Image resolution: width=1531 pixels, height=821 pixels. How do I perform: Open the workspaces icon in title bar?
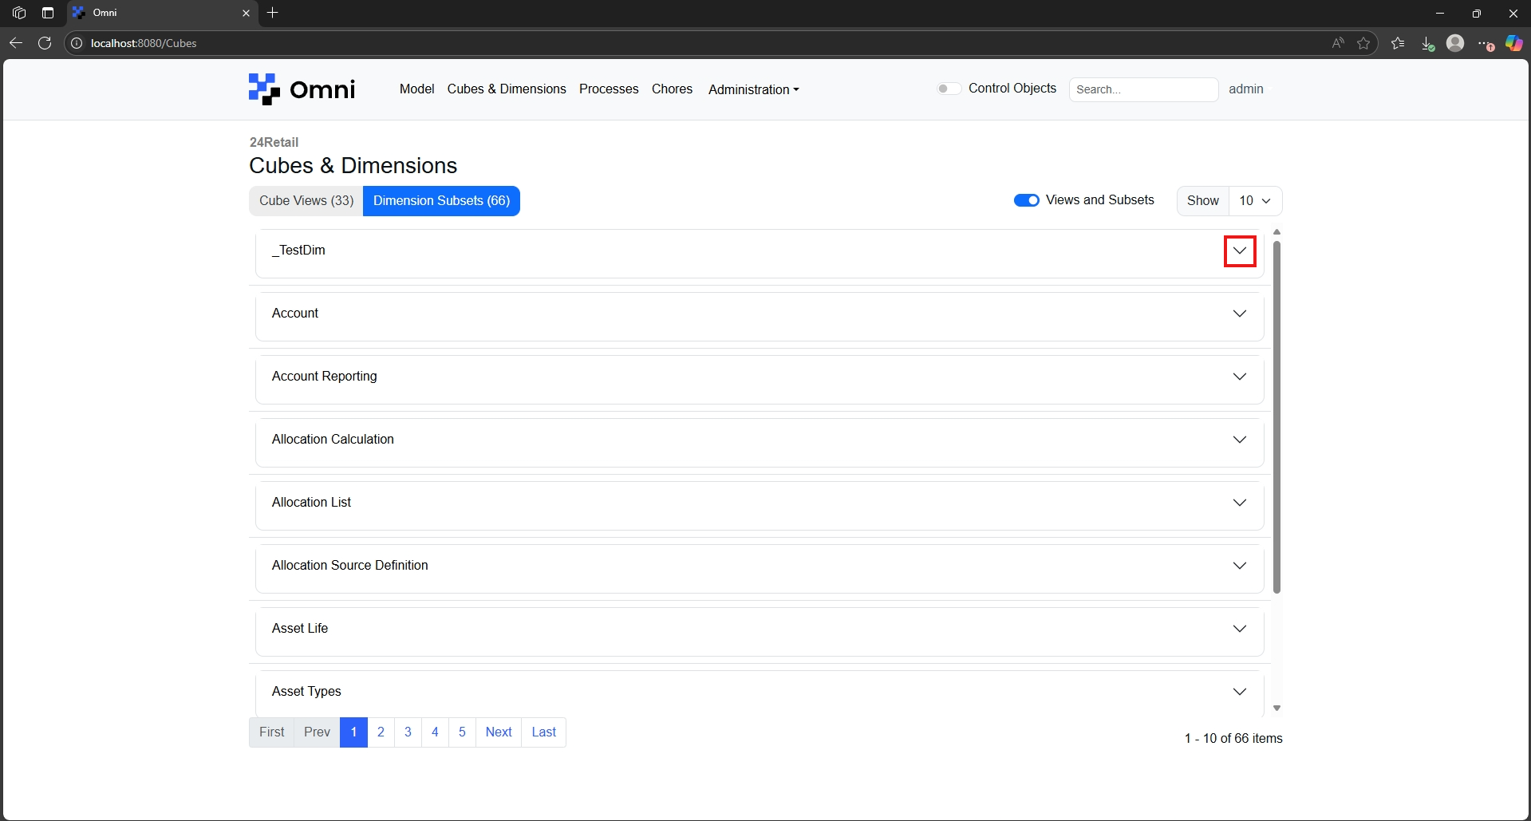(19, 13)
